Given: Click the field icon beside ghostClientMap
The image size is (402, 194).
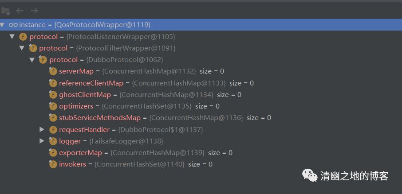Looking at the screenshot, I should click(x=53, y=95).
